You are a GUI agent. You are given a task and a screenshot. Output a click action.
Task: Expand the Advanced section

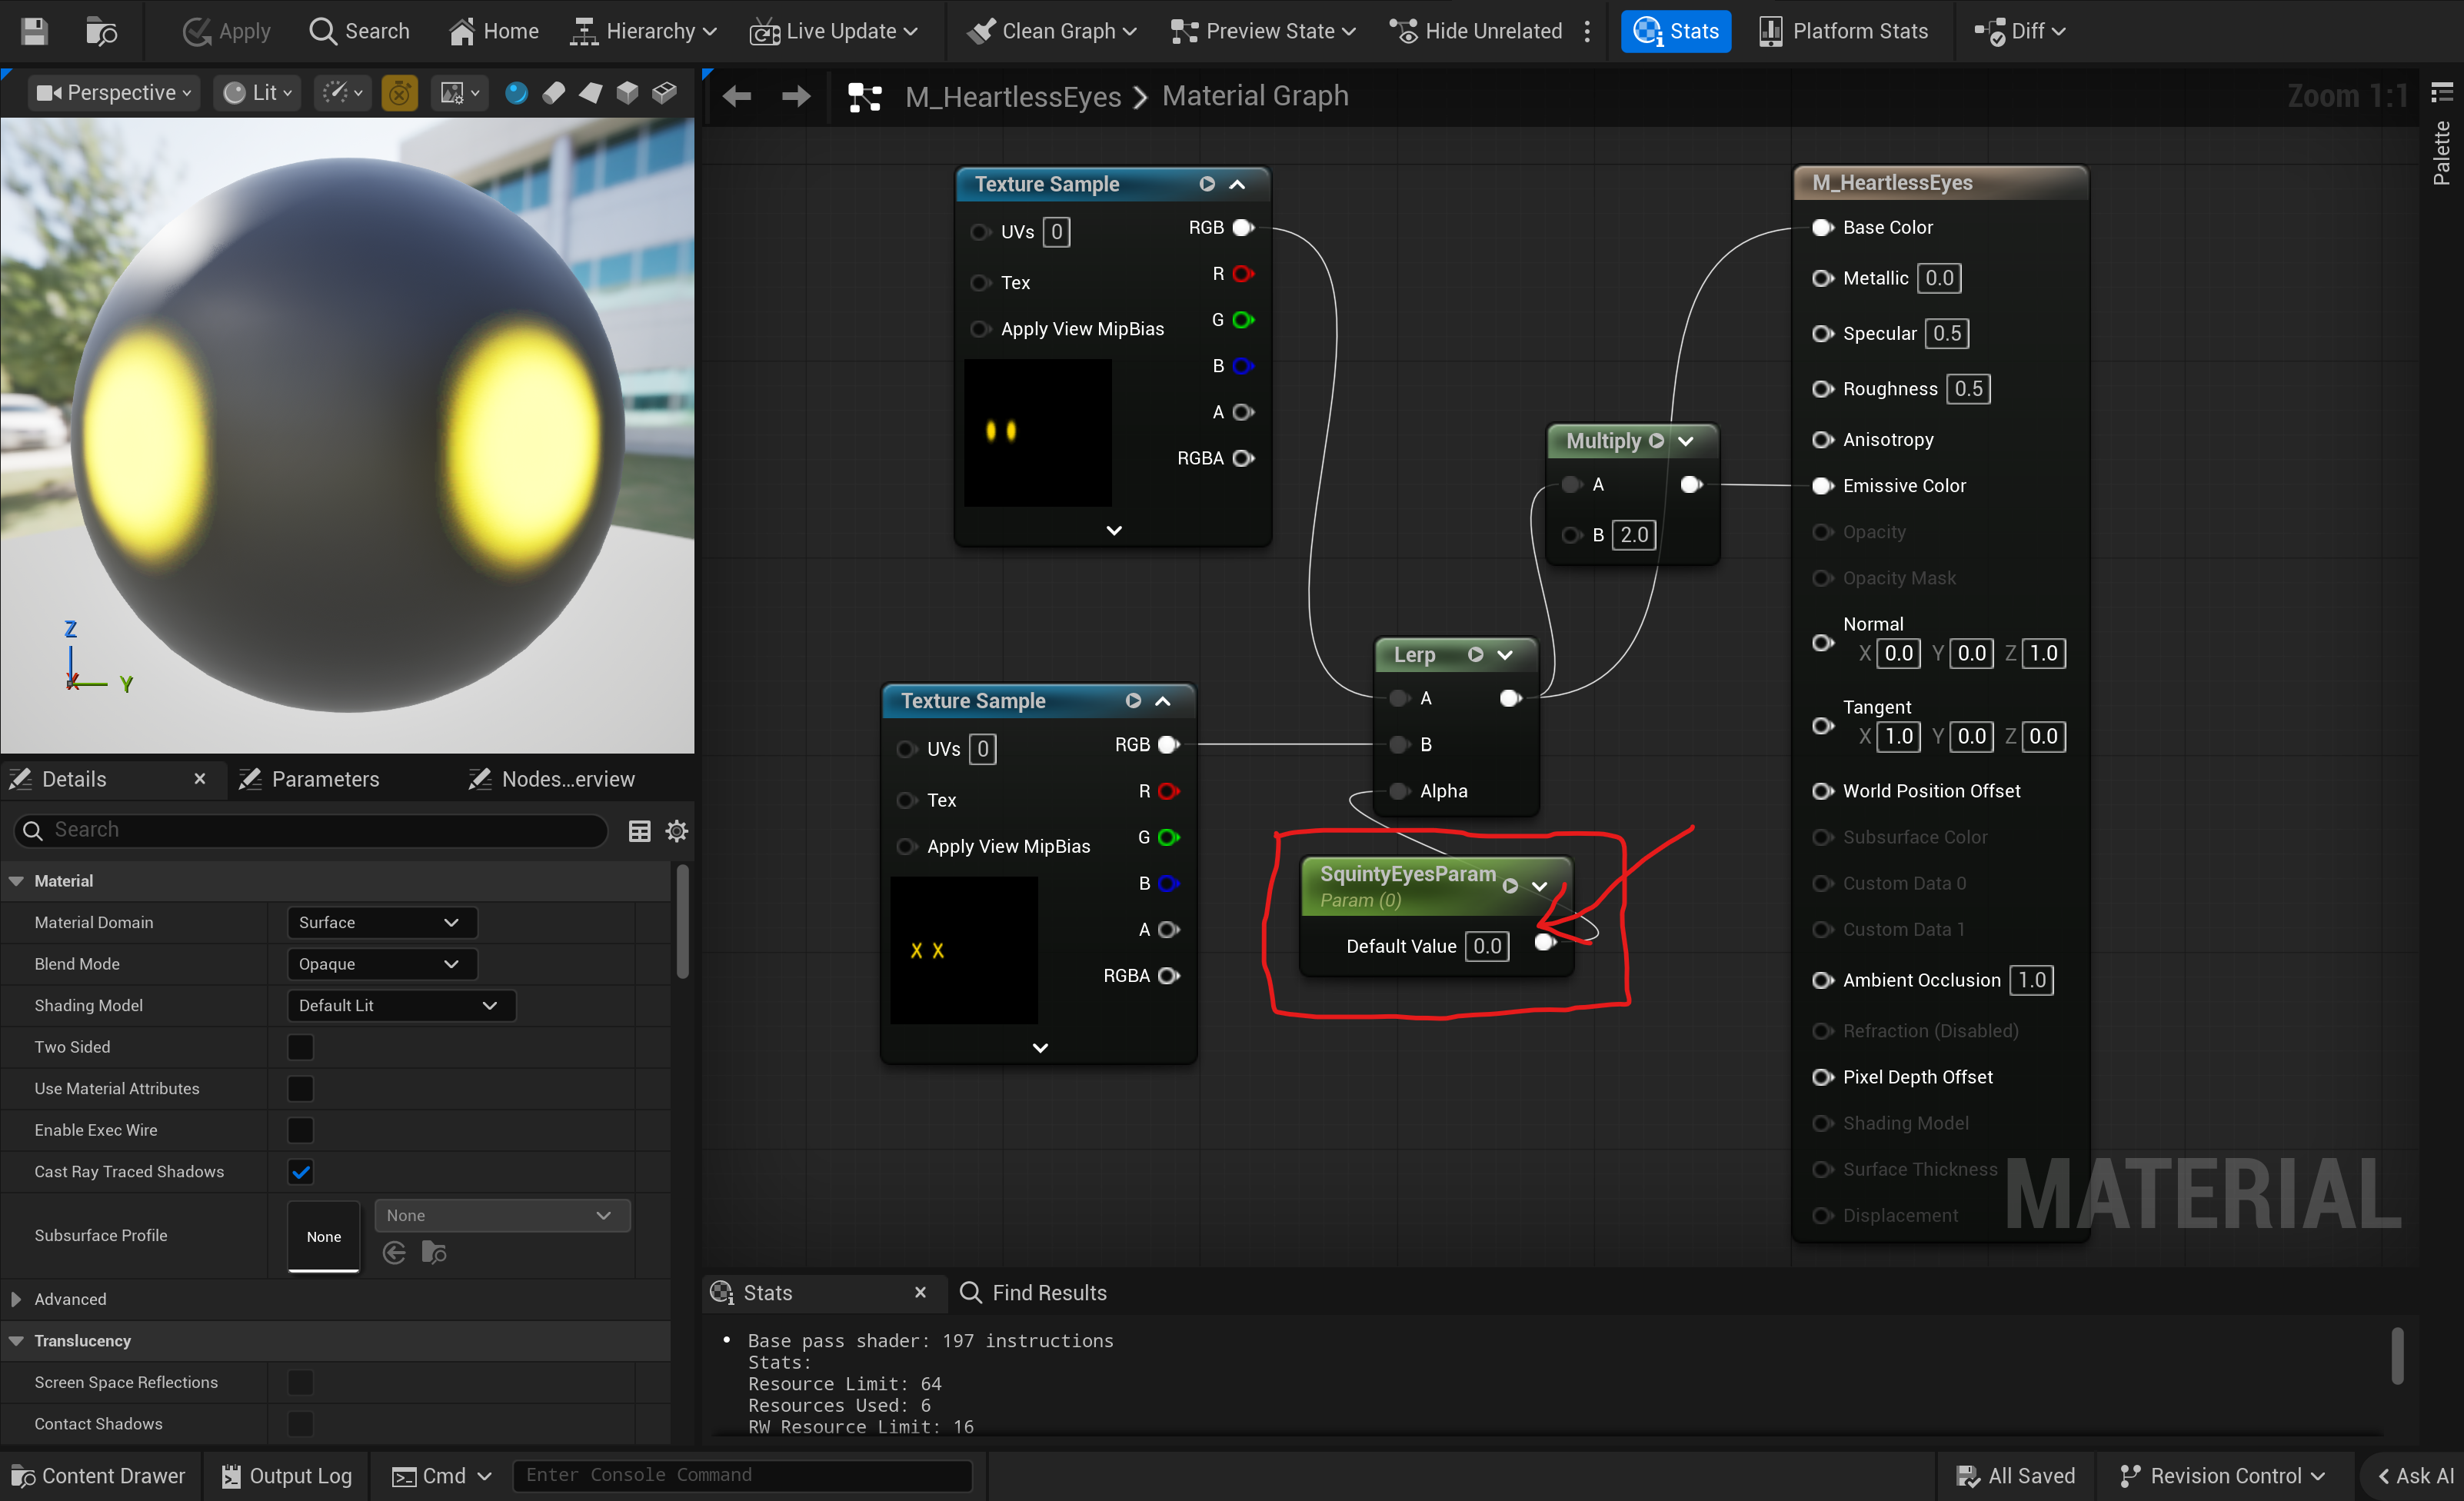point(17,1299)
